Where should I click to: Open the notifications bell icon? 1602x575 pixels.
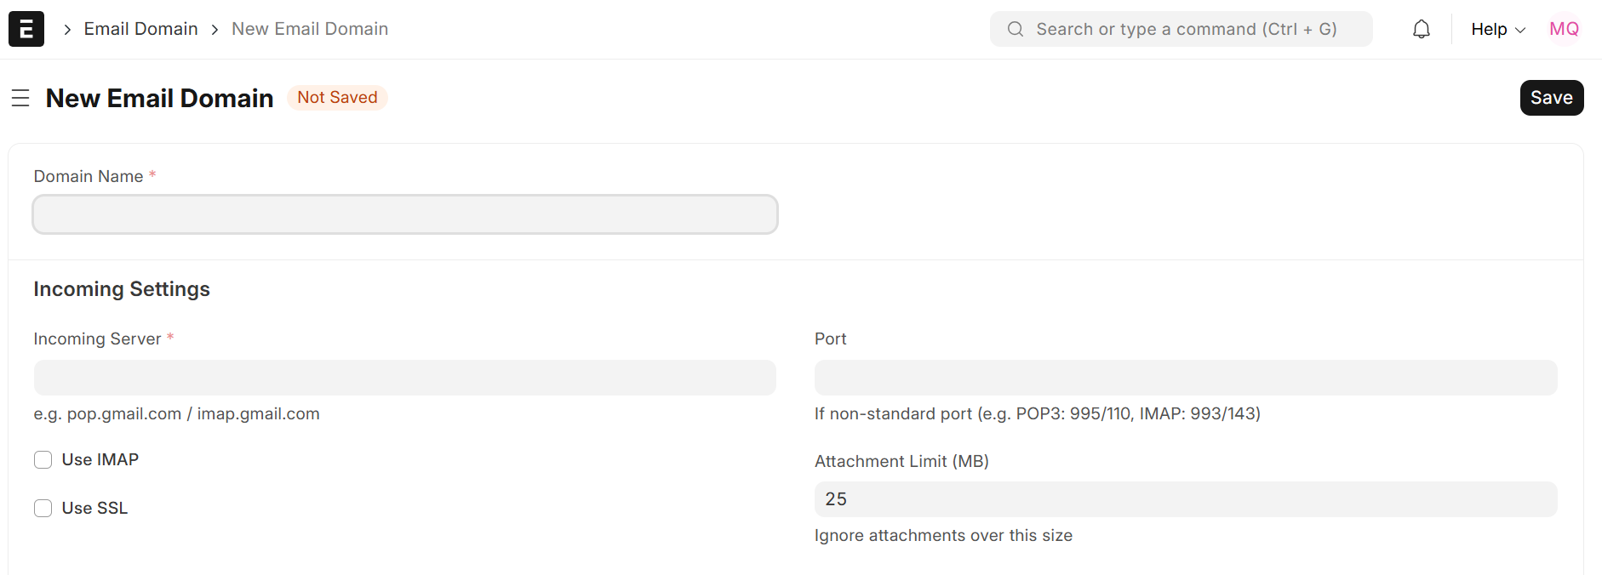tap(1421, 28)
